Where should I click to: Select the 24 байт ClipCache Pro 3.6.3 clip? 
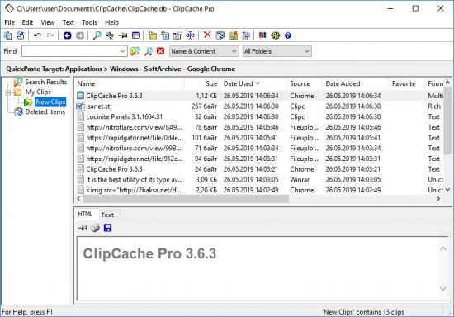pyautogui.click(x=259, y=169)
